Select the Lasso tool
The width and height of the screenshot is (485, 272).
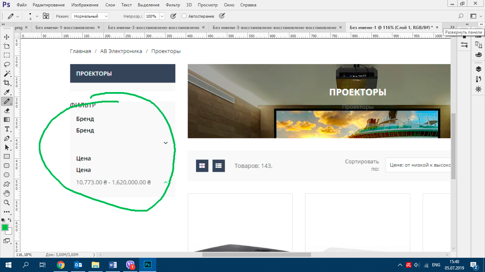click(x=6, y=64)
